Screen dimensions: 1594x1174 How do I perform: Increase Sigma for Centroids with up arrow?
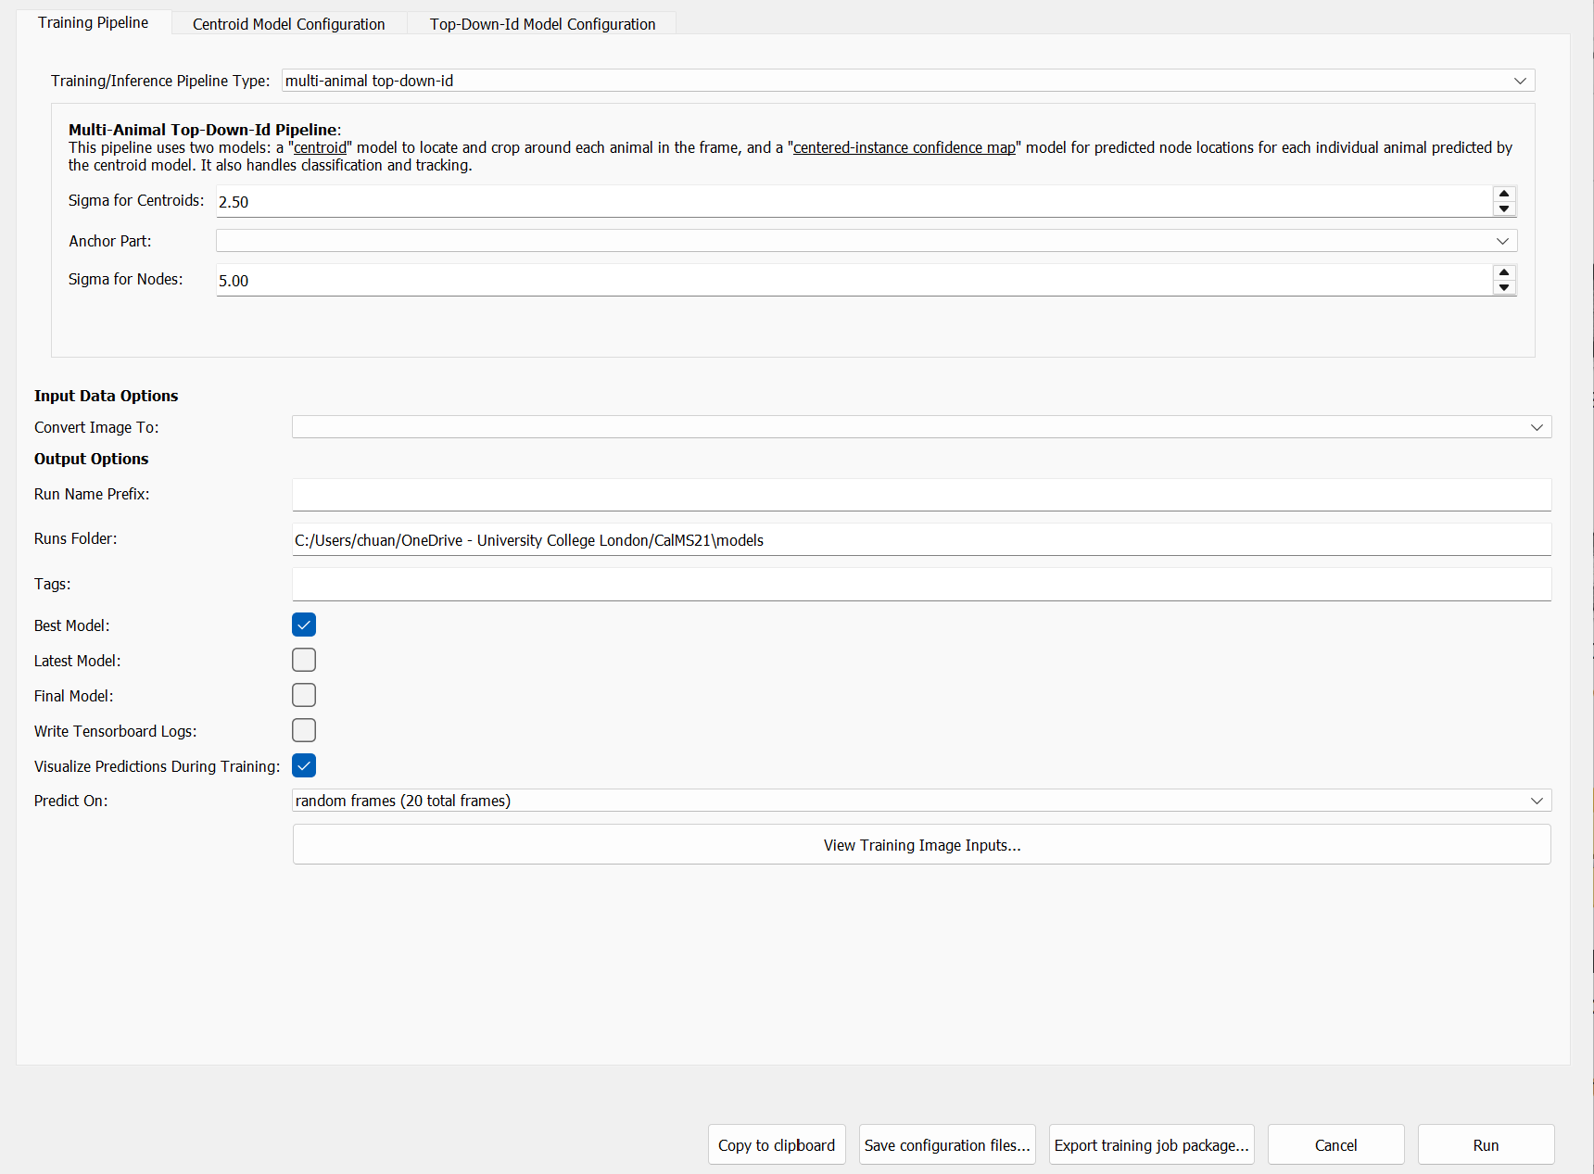tap(1503, 194)
